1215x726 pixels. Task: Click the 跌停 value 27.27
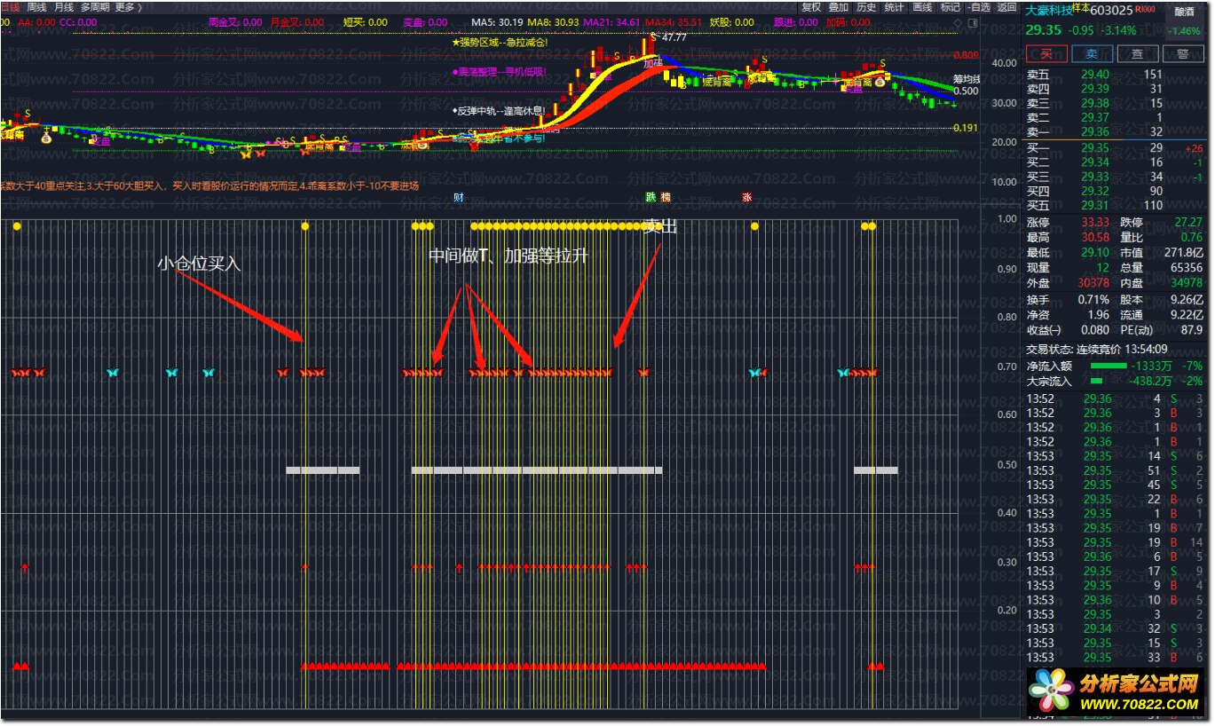click(x=1188, y=223)
